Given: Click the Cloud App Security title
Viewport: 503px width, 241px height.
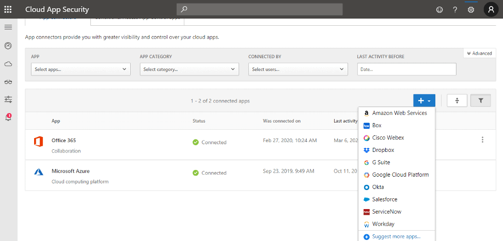Looking at the screenshot, I should click(57, 9).
